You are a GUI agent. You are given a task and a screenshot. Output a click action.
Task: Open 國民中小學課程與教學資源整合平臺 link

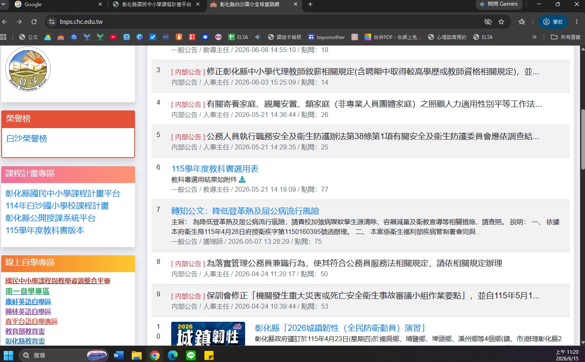point(58,281)
